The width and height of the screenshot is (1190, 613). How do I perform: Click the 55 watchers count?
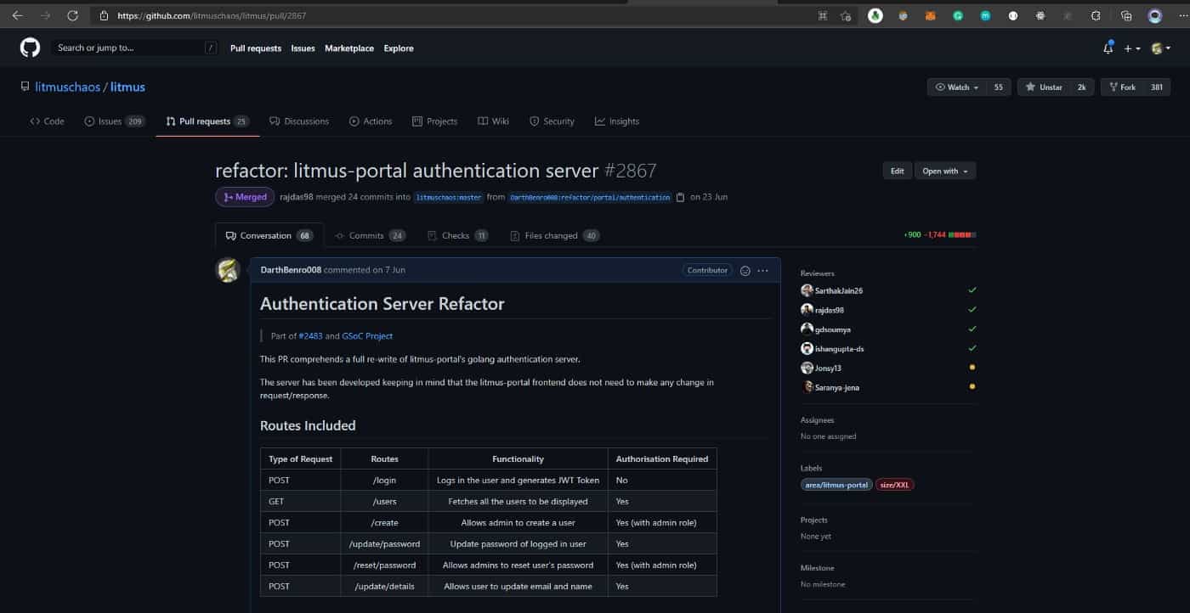click(x=998, y=87)
